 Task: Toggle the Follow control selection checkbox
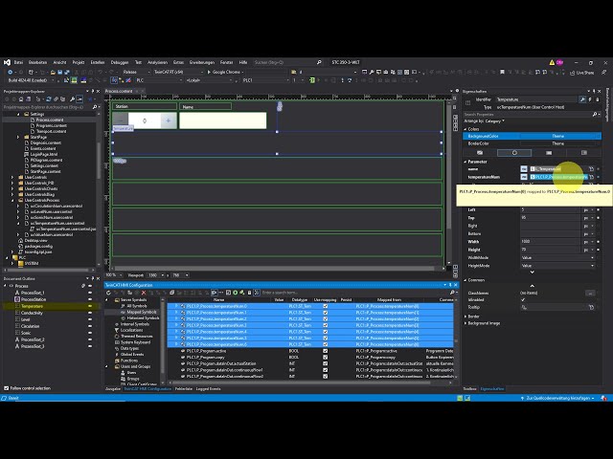[x=7, y=388]
